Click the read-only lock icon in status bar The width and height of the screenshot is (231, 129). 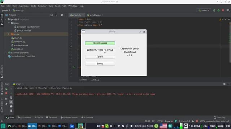coord(193,121)
